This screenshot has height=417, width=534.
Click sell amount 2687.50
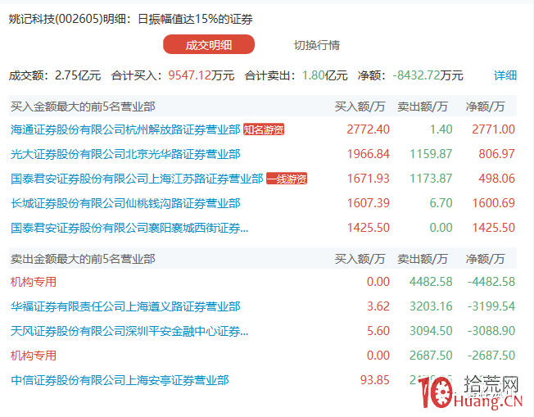(431, 356)
